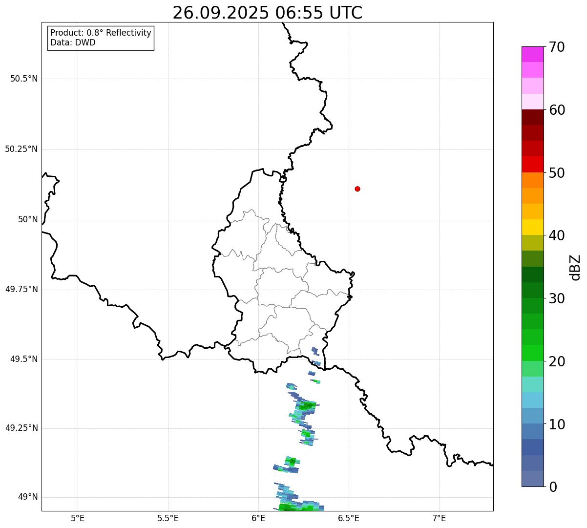Click the orange colorbar swatch just below 50
The height and width of the screenshot is (528, 587).
tap(532, 180)
